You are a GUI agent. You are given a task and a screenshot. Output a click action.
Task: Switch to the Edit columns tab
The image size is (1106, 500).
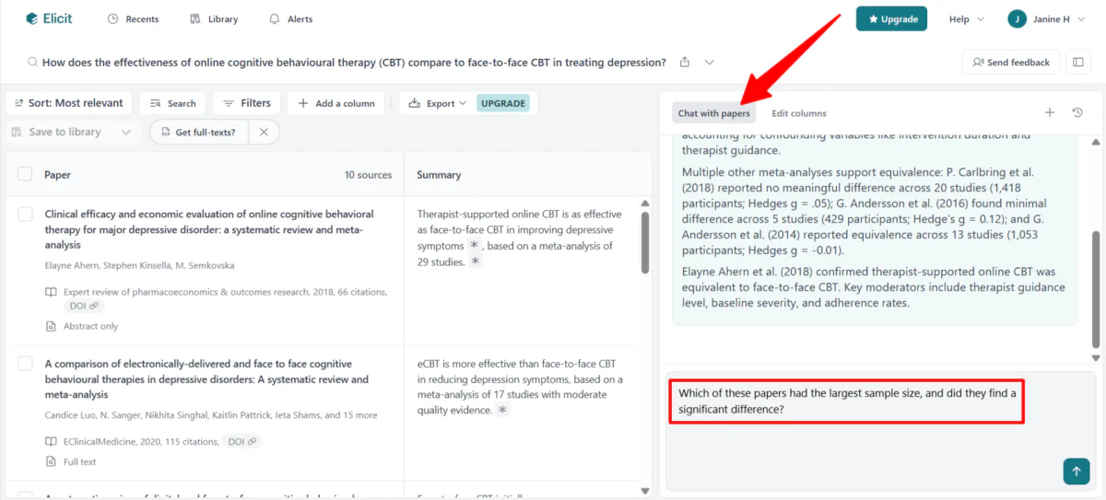pos(799,113)
